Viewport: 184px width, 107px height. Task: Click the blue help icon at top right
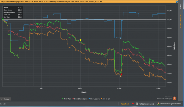(177, 2)
